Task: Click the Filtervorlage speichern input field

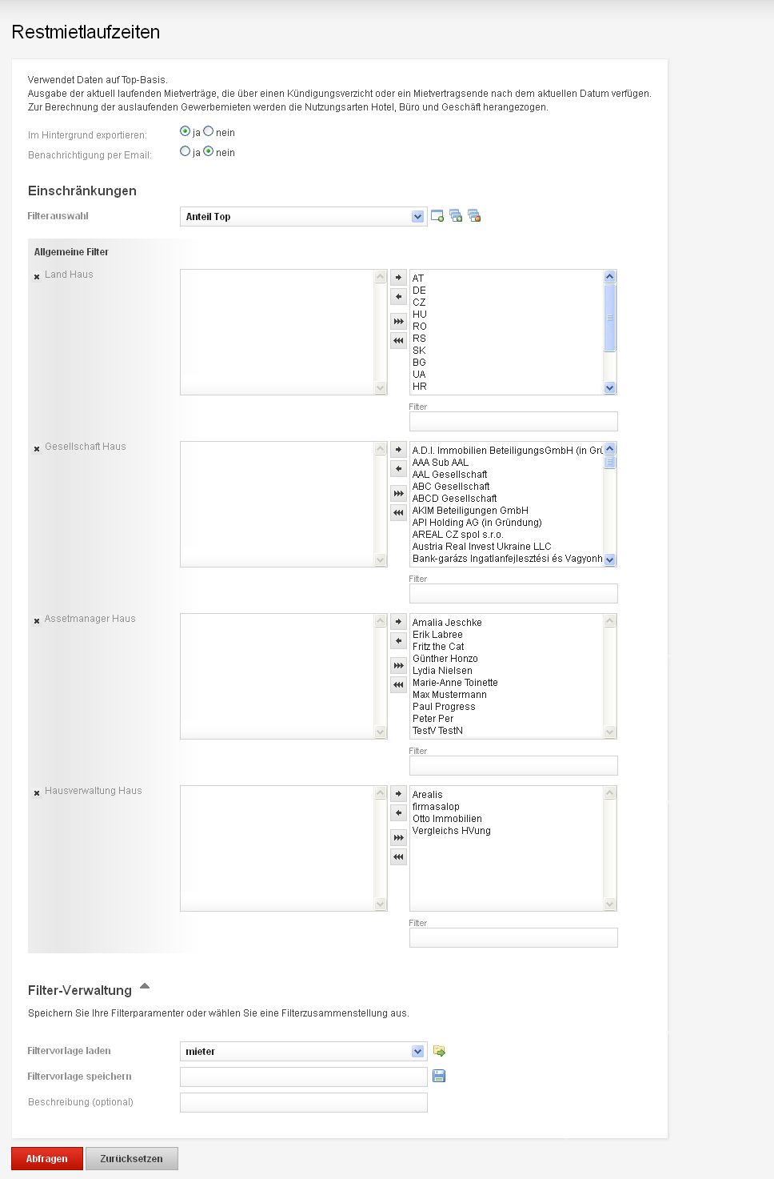Action: (303, 1077)
